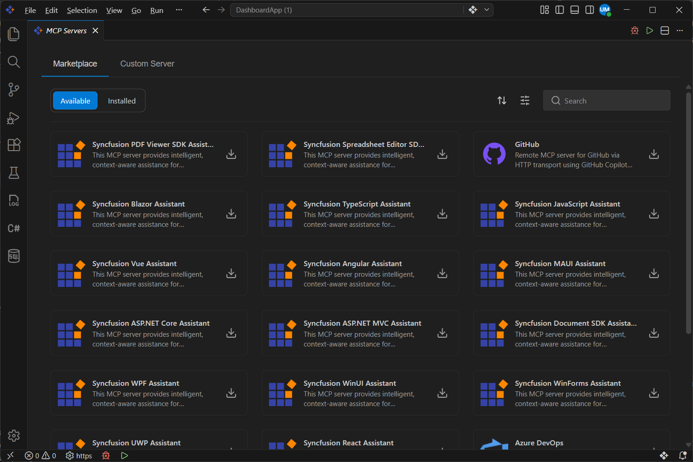Close the MCP Servers editor tab
Viewport: 693px width, 462px height.
click(95, 30)
